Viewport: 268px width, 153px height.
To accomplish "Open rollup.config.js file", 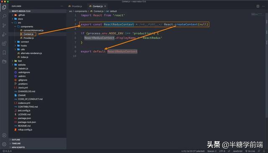I will point(37,130).
